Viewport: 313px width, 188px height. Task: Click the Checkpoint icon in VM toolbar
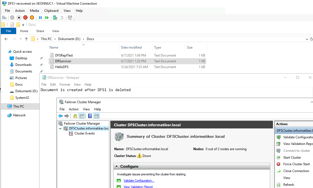[55, 18]
